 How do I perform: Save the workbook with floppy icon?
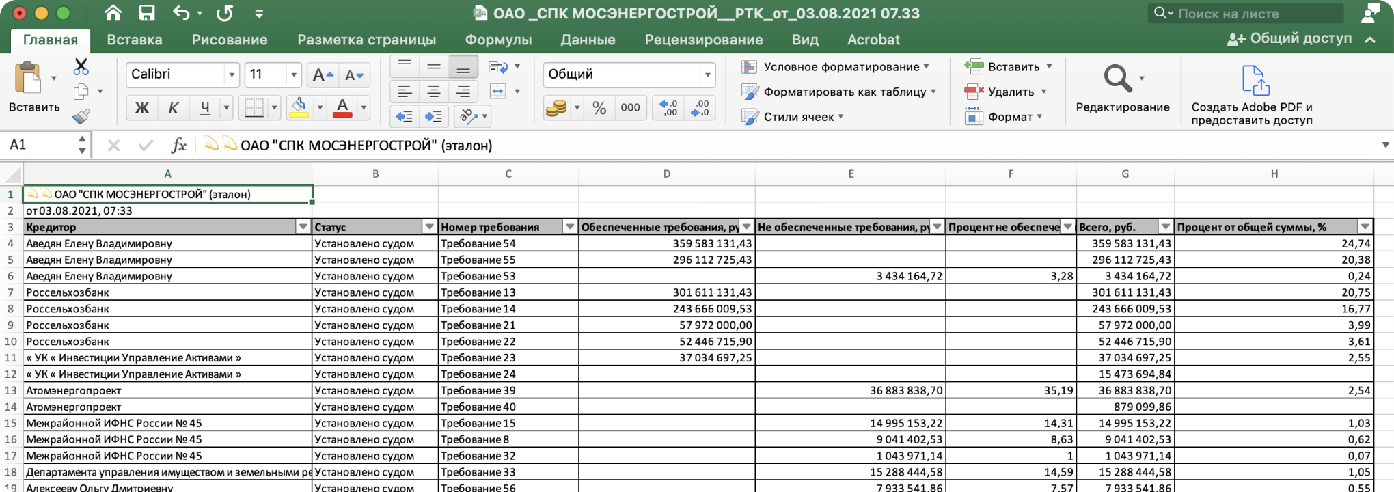click(147, 13)
